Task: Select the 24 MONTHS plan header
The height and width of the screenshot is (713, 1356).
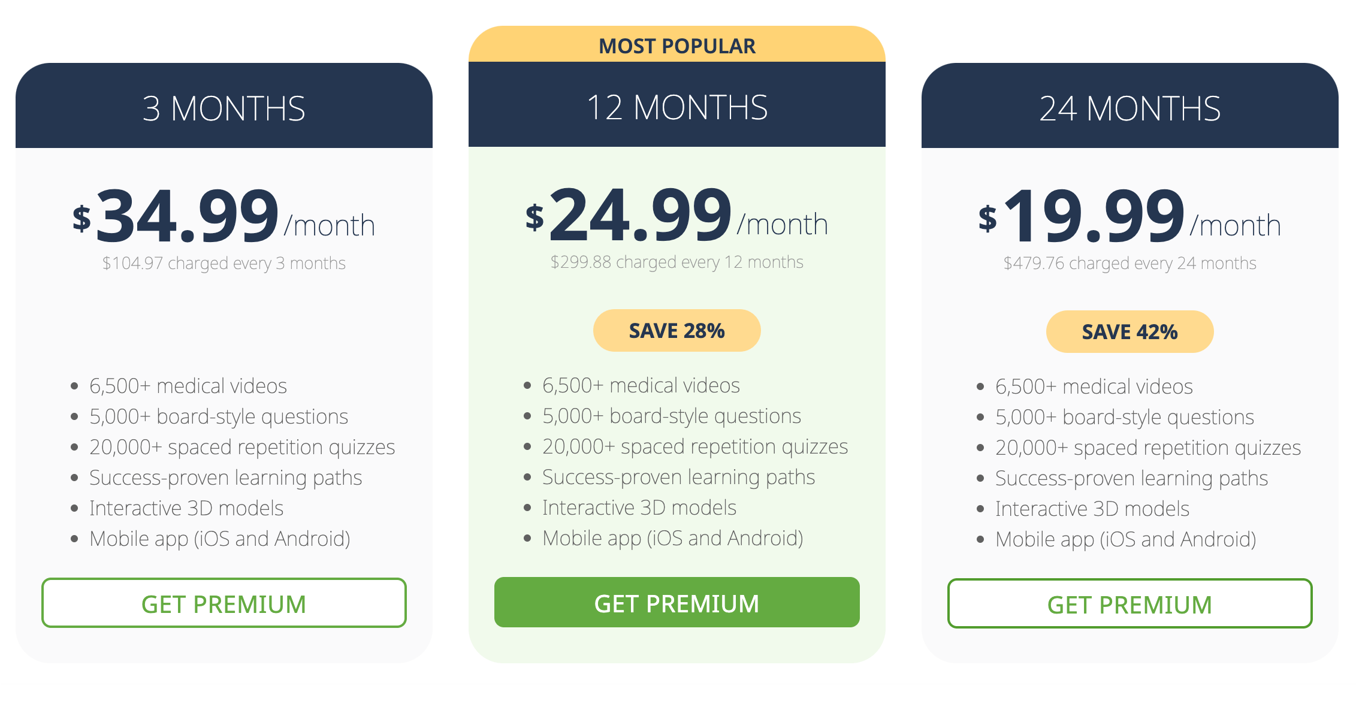Action: 1129,108
